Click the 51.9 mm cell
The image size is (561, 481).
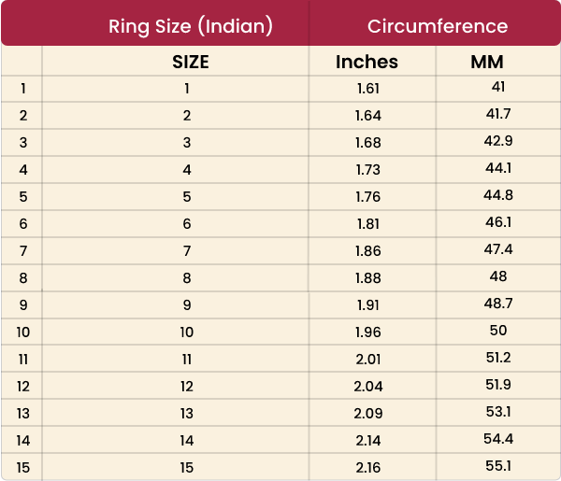point(498,385)
